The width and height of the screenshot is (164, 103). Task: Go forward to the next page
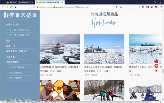point(7,7)
